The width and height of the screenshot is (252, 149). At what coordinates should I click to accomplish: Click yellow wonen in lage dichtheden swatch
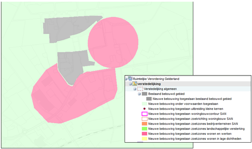144,139
